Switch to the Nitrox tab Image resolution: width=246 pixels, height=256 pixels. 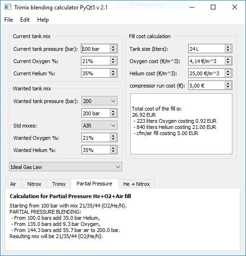(34, 184)
